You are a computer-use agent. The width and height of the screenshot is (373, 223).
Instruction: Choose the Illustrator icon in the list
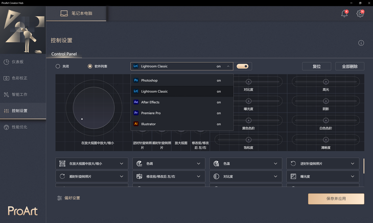pyautogui.click(x=136, y=124)
